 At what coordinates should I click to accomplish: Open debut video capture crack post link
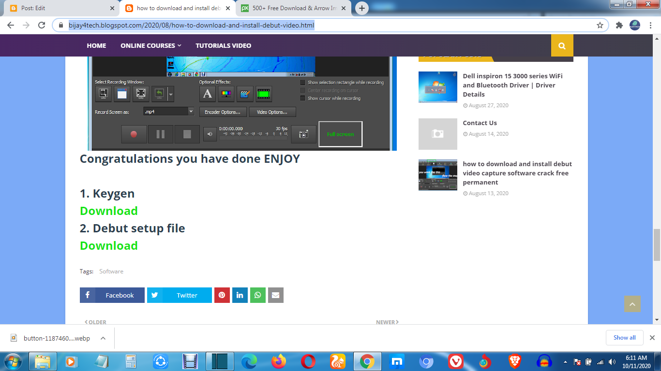pos(517,173)
